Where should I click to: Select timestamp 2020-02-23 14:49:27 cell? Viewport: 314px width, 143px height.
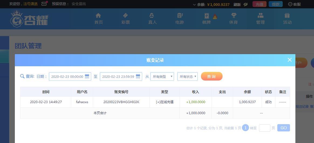(x=46, y=102)
